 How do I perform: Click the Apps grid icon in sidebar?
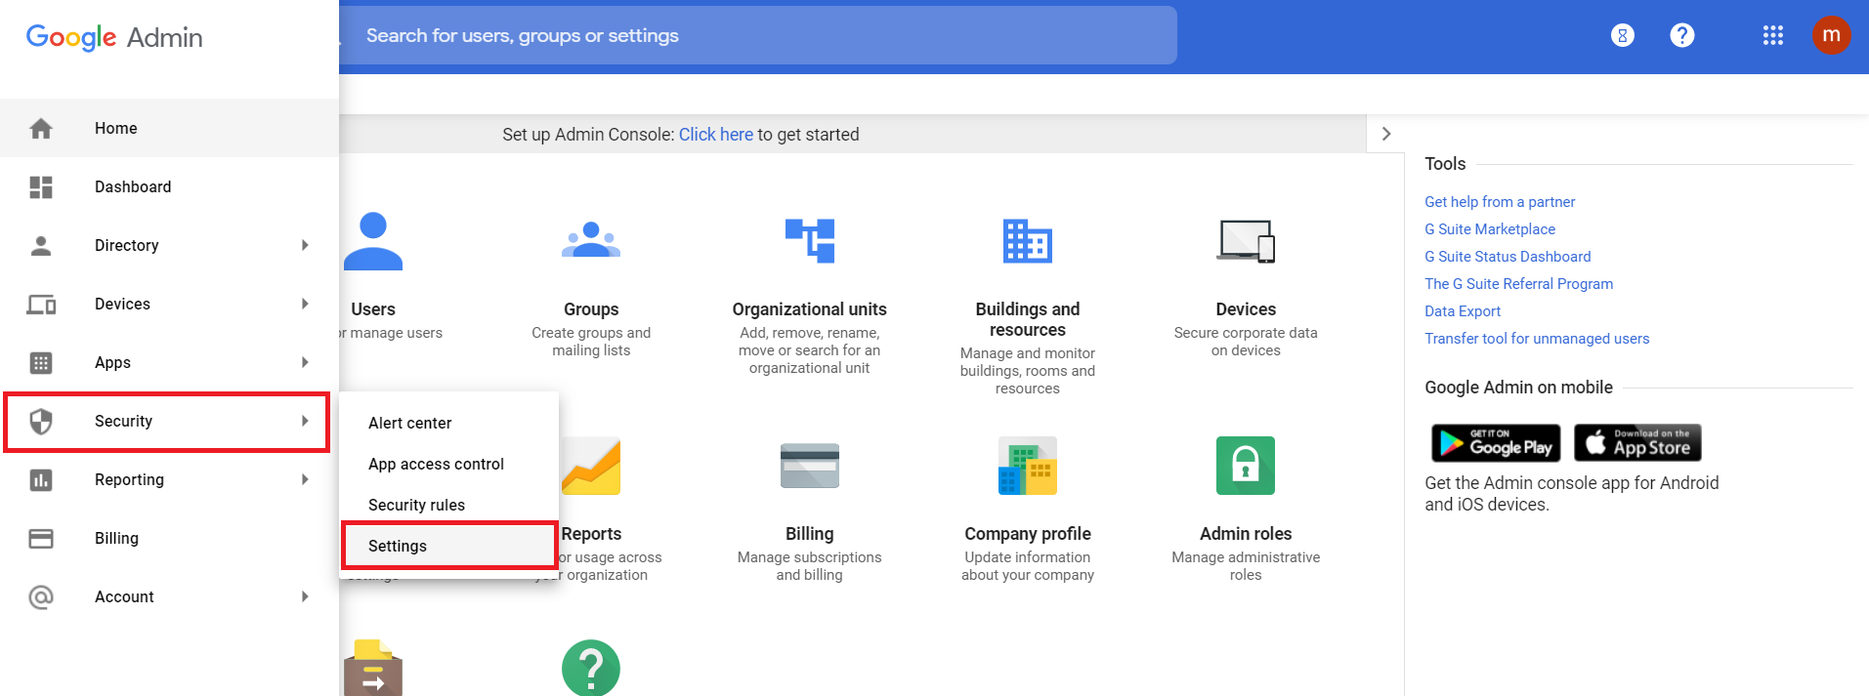click(x=41, y=362)
